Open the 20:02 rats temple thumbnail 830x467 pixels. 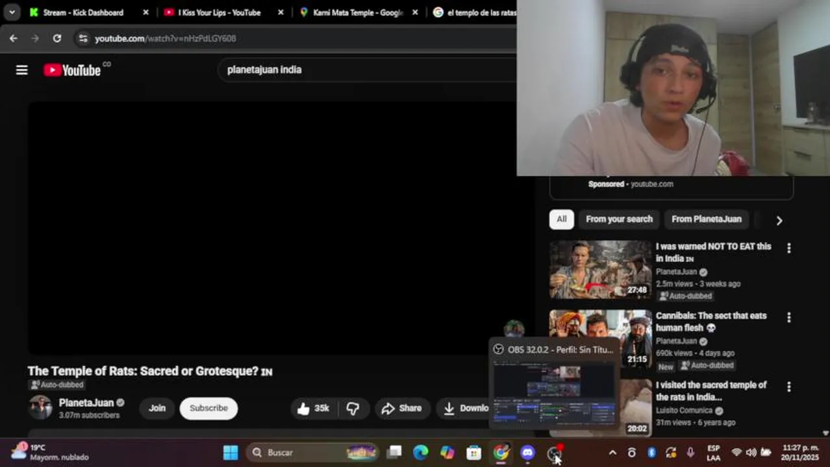[x=635, y=408]
